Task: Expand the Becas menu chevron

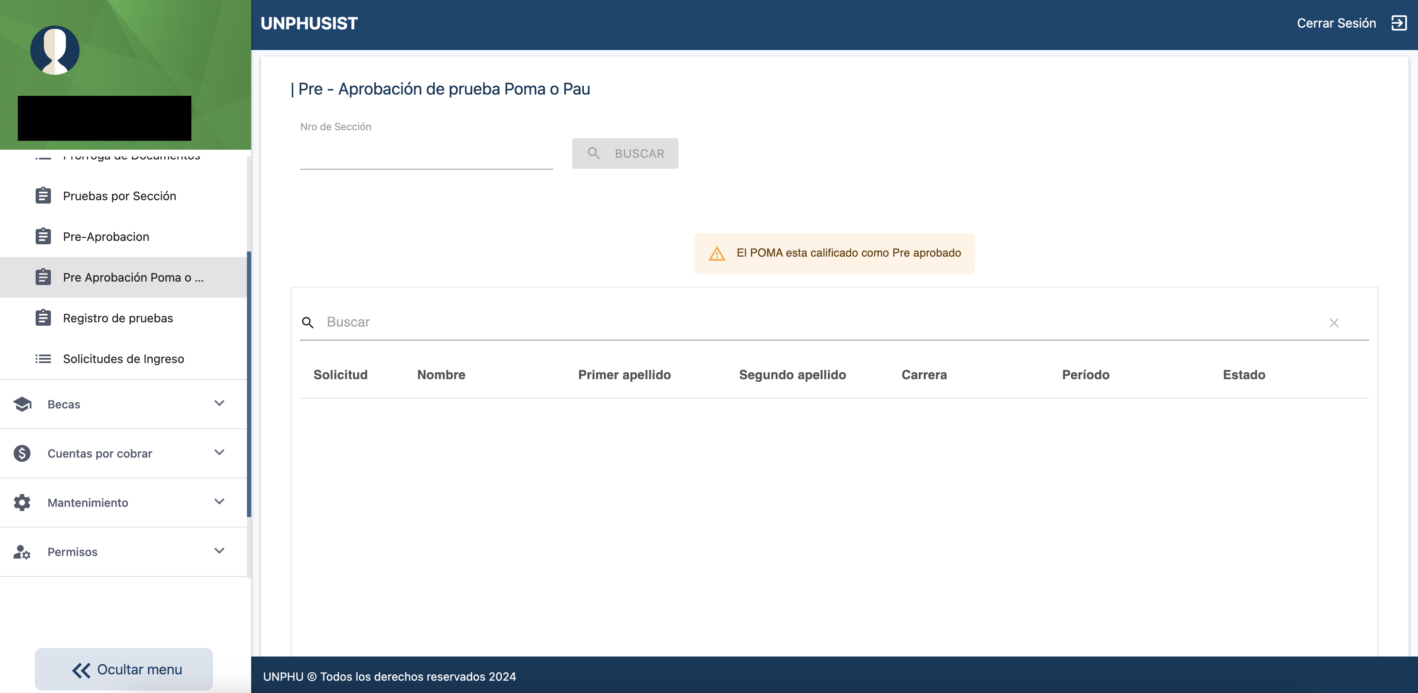Action: [x=219, y=403]
